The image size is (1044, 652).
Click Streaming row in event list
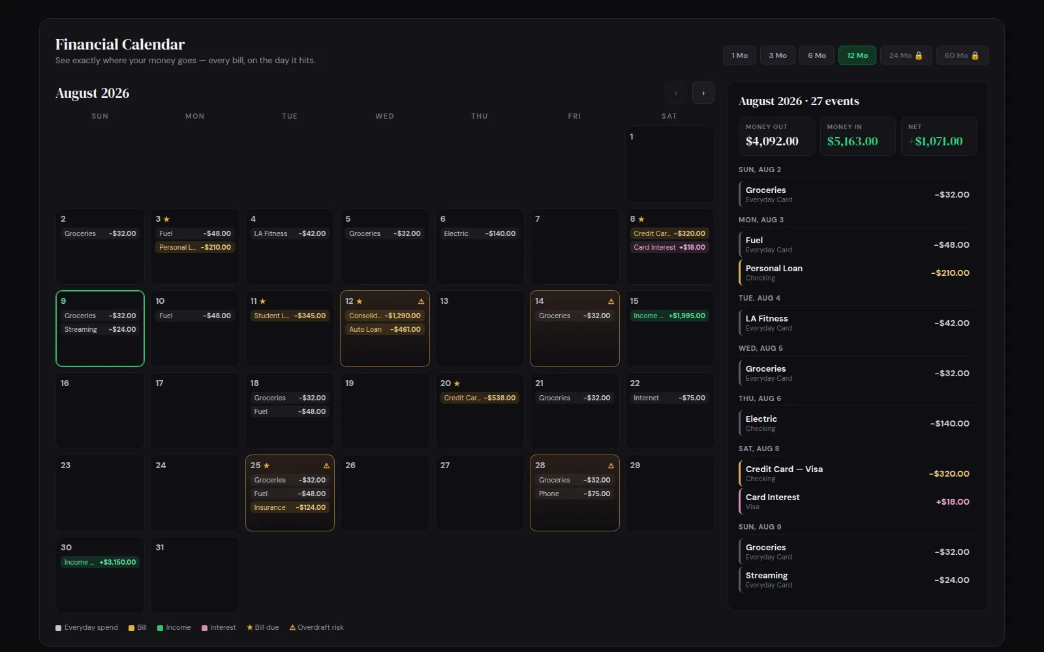point(857,580)
